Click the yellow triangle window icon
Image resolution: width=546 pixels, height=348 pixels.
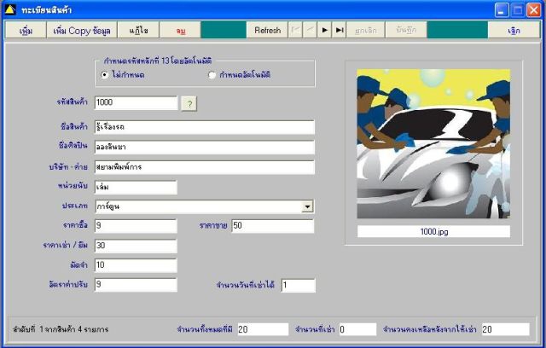click(x=9, y=9)
